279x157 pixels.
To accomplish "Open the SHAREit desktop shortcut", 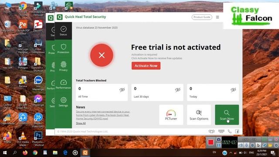I will tap(23, 119).
